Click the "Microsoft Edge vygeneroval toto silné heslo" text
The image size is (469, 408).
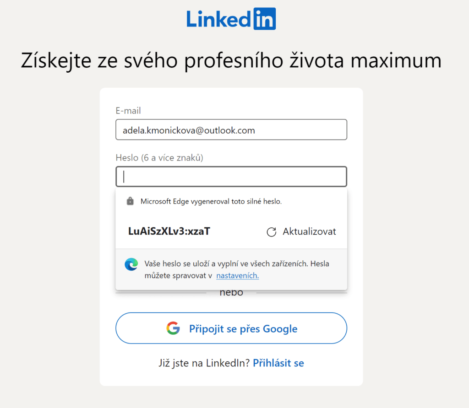click(x=211, y=201)
